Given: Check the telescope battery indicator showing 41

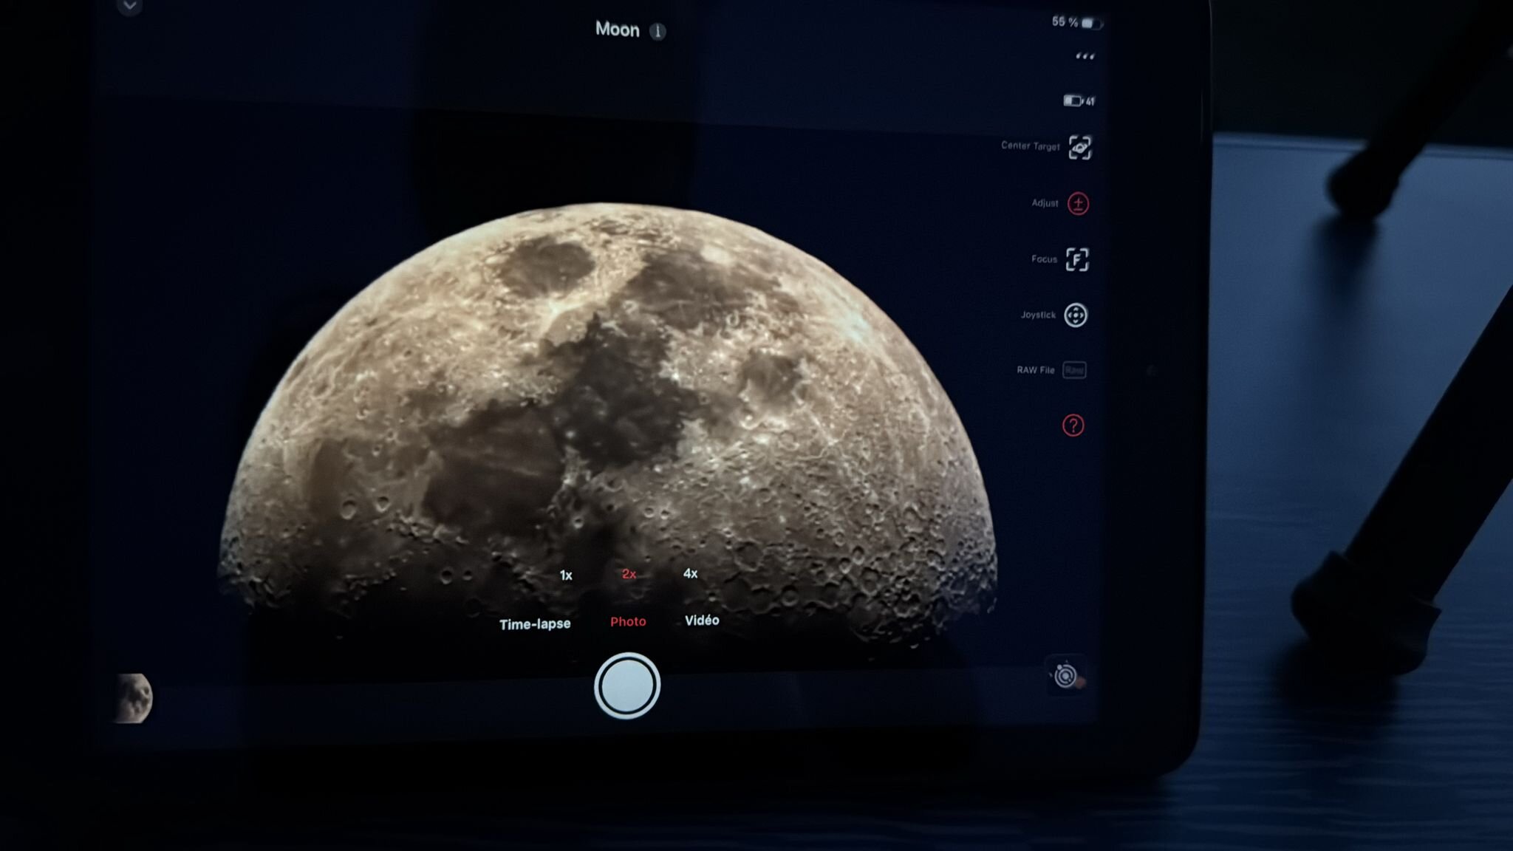Looking at the screenshot, I should (1079, 100).
